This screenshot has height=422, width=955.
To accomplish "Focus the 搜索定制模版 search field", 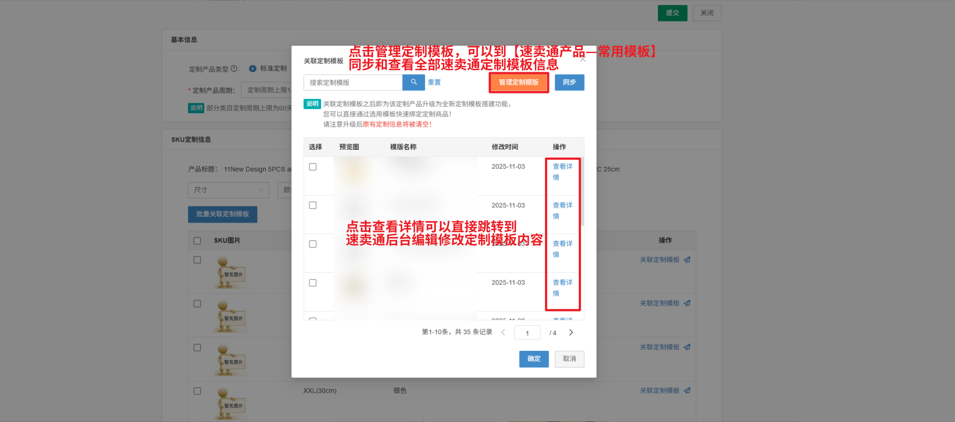I will [x=353, y=82].
